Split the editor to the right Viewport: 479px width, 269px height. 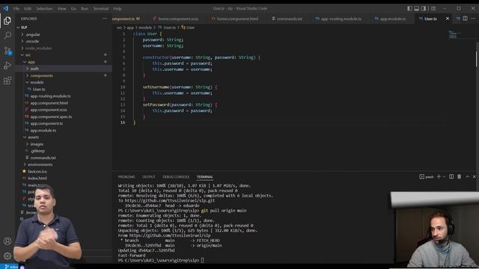tap(465, 19)
